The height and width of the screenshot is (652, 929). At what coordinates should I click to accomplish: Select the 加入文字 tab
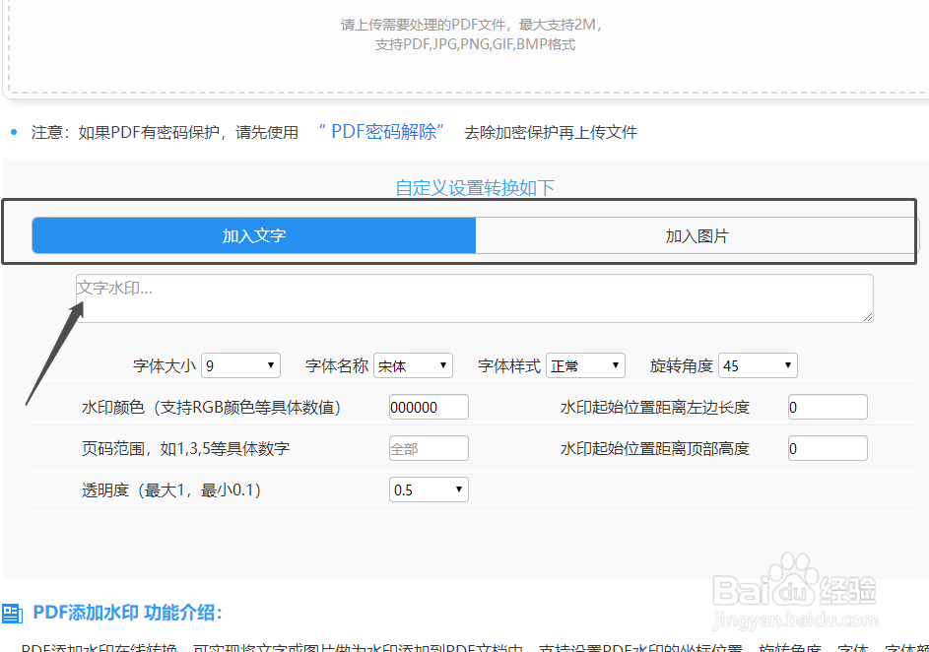253,235
